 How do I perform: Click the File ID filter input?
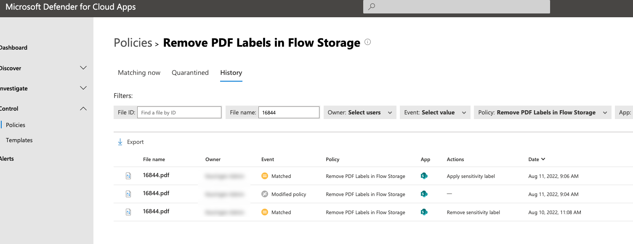coord(179,112)
